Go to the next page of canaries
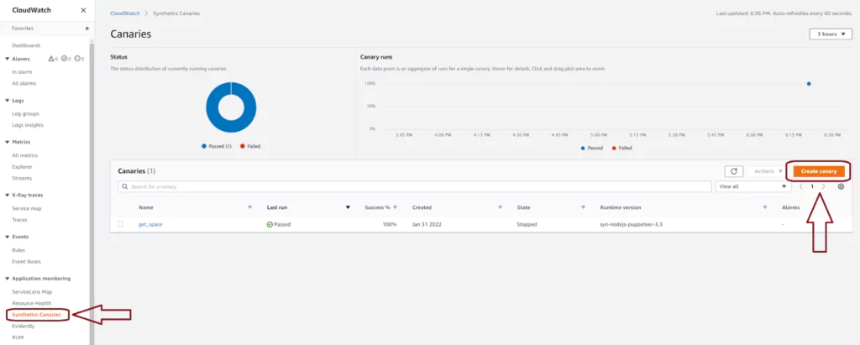Screen dimensions: 860x345 coord(823,186)
